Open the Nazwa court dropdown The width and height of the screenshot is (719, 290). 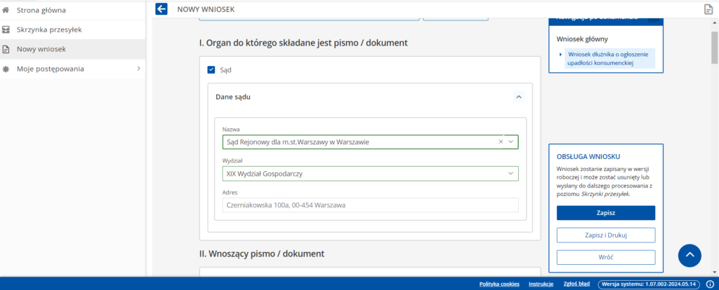click(x=511, y=141)
